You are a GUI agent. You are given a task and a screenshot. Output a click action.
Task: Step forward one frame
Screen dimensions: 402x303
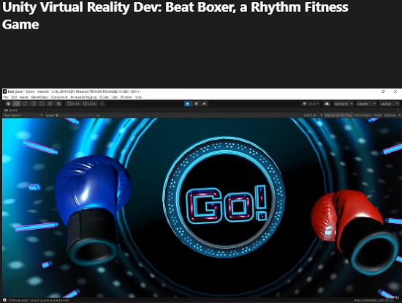click(205, 104)
